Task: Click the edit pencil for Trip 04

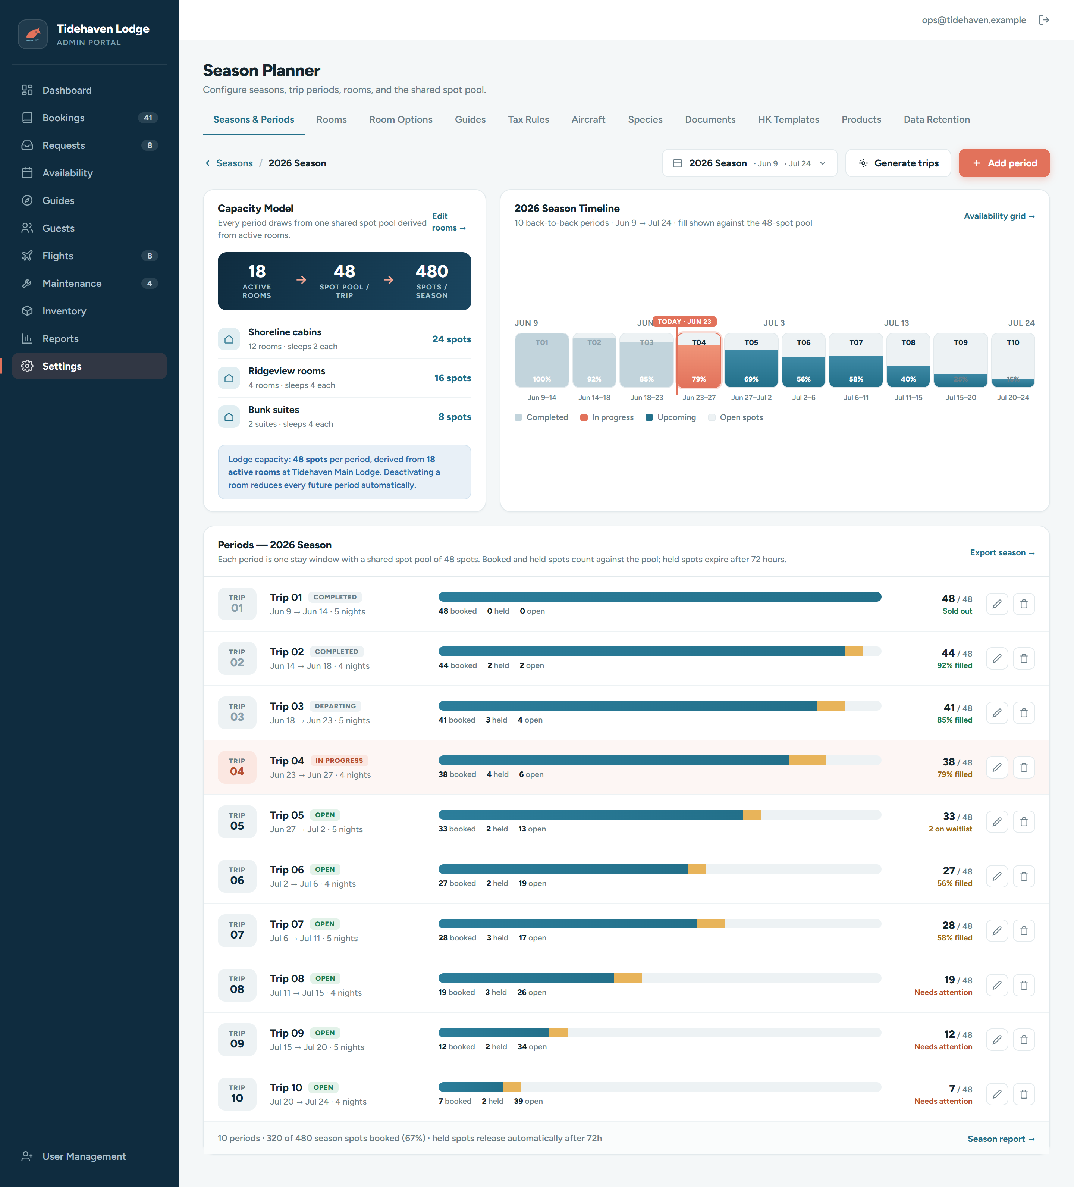Action: [997, 767]
